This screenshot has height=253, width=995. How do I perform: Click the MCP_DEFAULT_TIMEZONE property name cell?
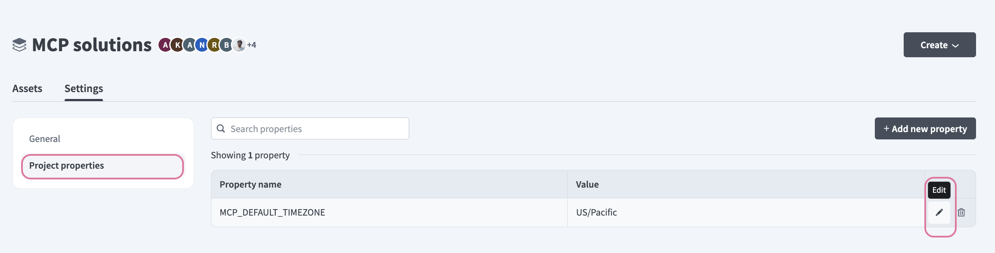272,213
